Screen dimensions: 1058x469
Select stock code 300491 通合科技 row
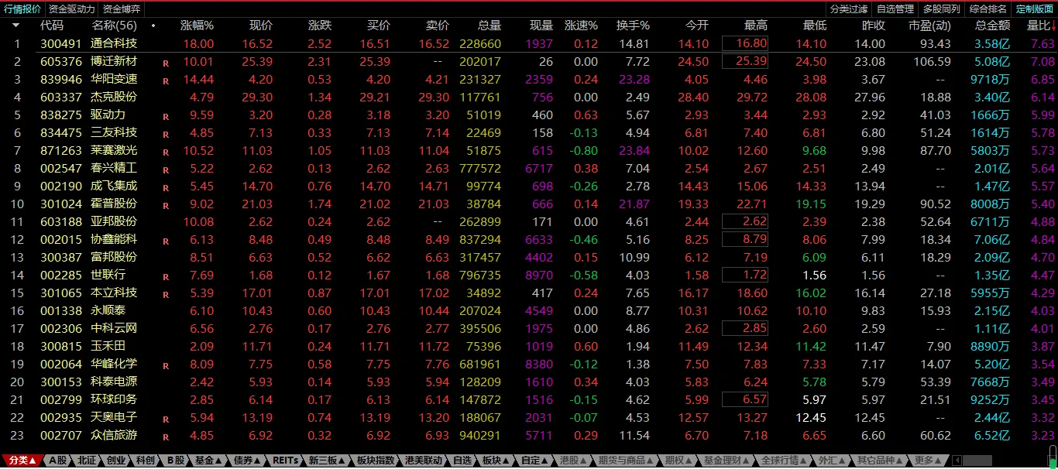[529, 44]
